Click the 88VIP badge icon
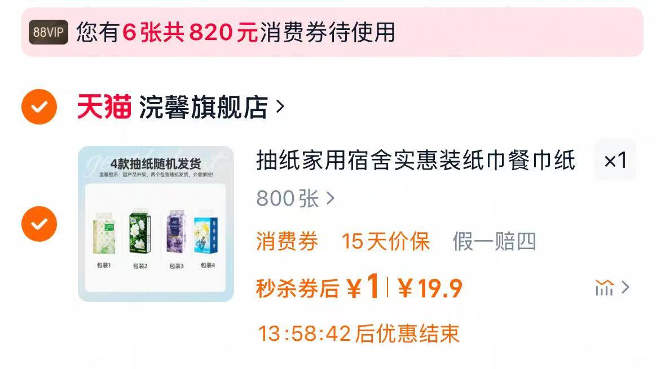The height and width of the screenshot is (369, 665). tap(49, 32)
